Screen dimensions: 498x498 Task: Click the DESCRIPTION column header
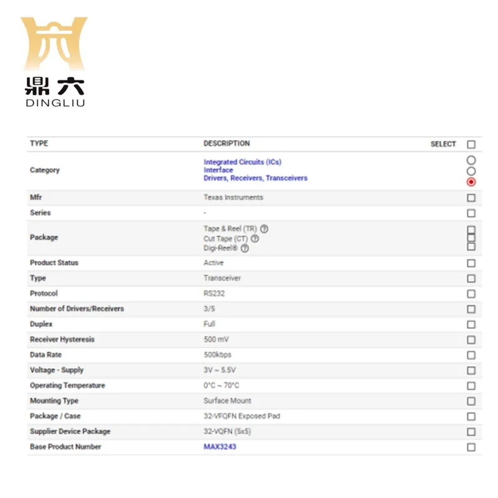(227, 143)
